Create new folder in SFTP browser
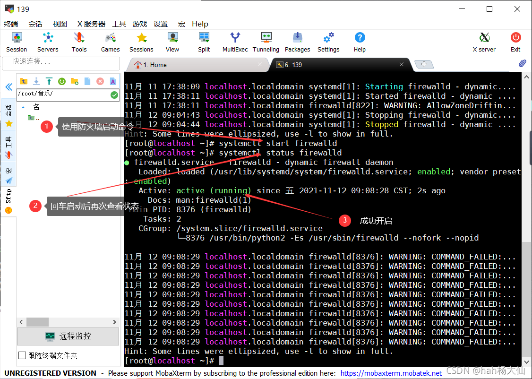Image resolution: width=532 pixels, height=379 pixels. pos(75,81)
